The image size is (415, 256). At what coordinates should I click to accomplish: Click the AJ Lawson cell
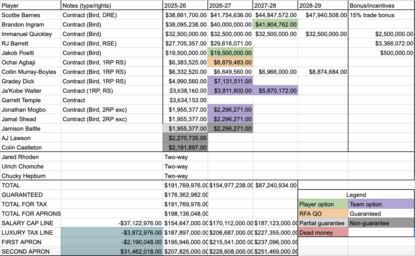tap(30, 138)
